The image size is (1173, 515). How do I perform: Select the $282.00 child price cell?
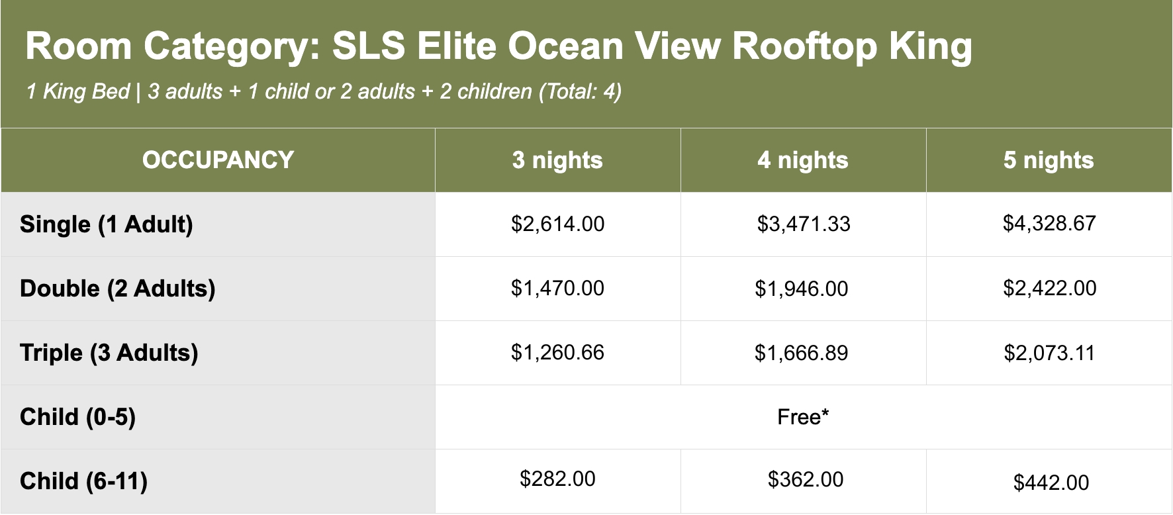pos(557,479)
